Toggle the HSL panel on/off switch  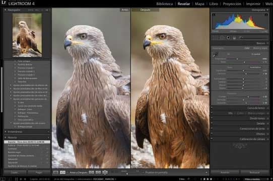[212, 113]
